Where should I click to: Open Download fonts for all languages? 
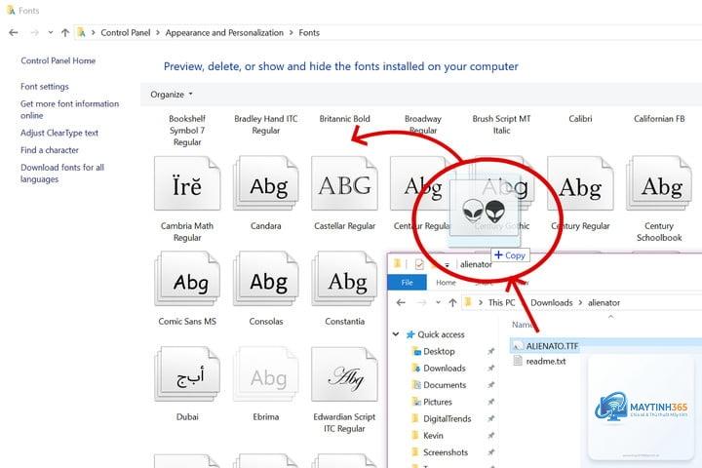coord(62,173)
